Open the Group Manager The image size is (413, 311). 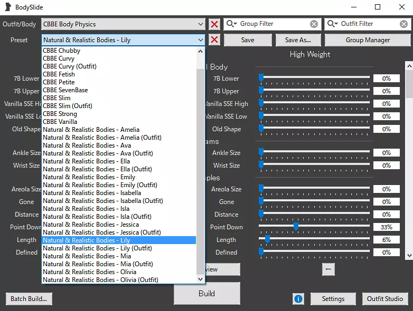[x=368, y=40]
